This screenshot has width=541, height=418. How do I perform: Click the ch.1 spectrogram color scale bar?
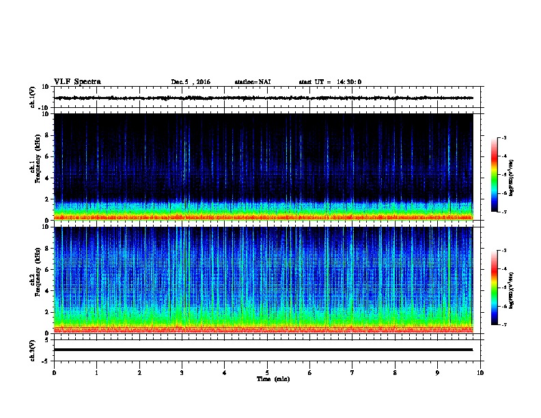coord(495,175)
